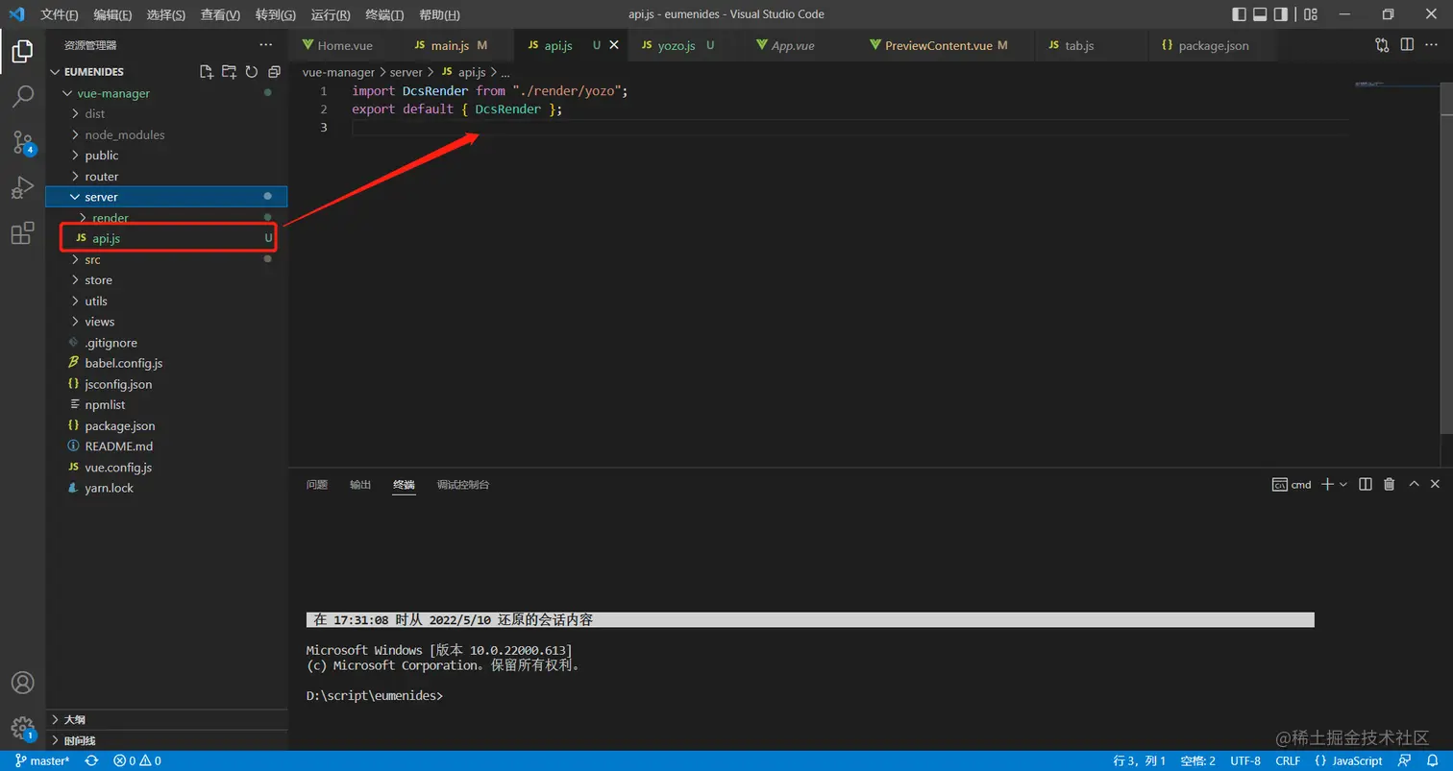The image size is (1453, 771).
Task: Toggle secondary side bar layout icon
Action: click(1281, 14)
